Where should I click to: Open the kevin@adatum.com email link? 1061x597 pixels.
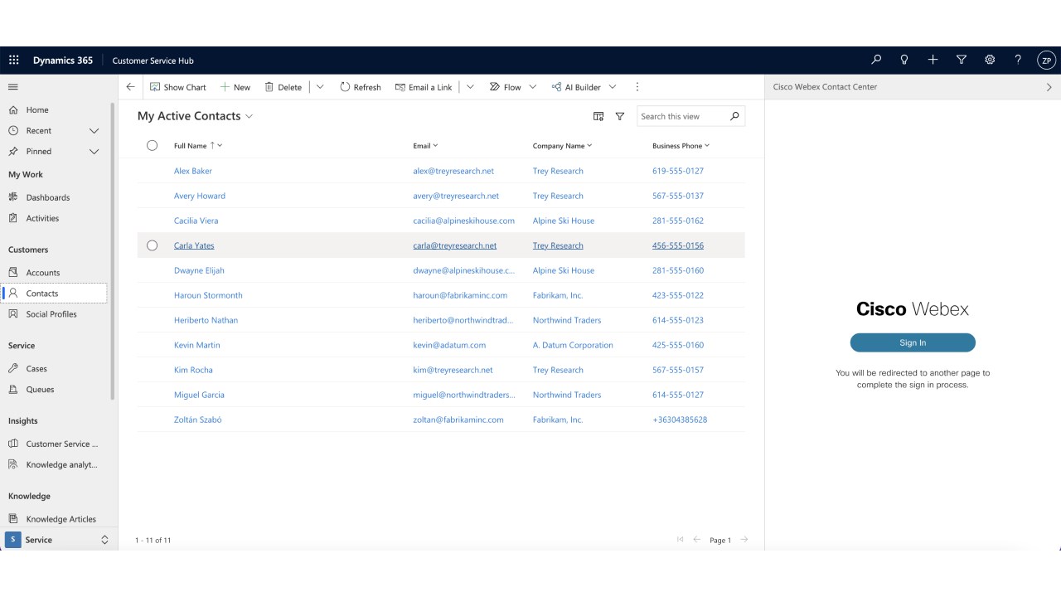(449, 345)
